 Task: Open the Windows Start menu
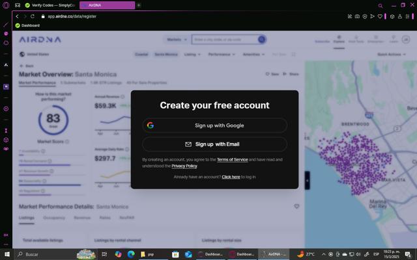pos(7,254)
